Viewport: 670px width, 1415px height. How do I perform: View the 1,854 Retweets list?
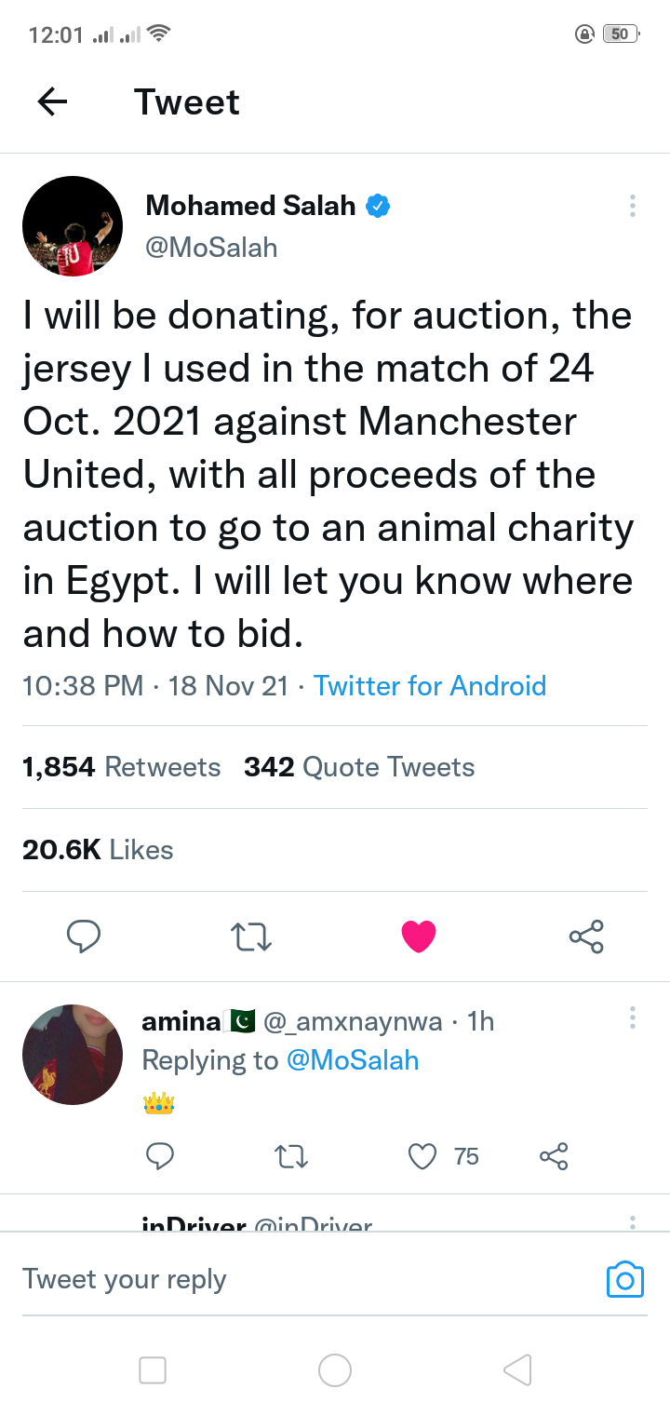(x=122, y=767)
